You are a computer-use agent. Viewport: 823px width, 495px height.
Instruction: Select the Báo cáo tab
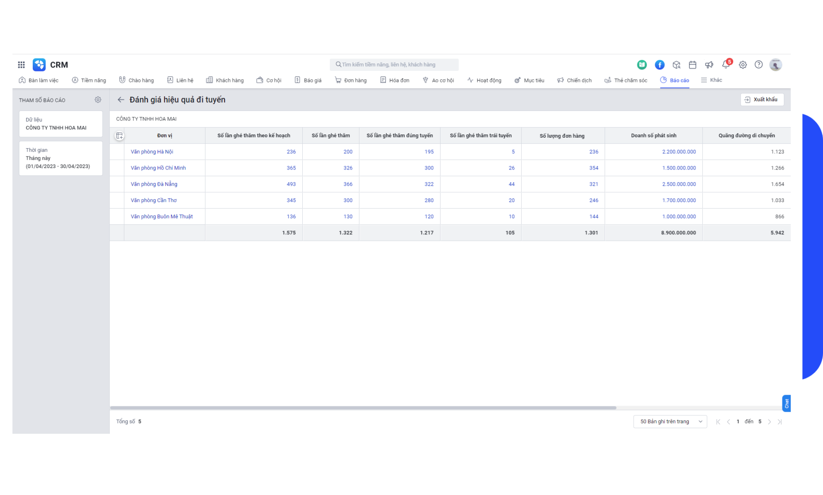point(675,80)
